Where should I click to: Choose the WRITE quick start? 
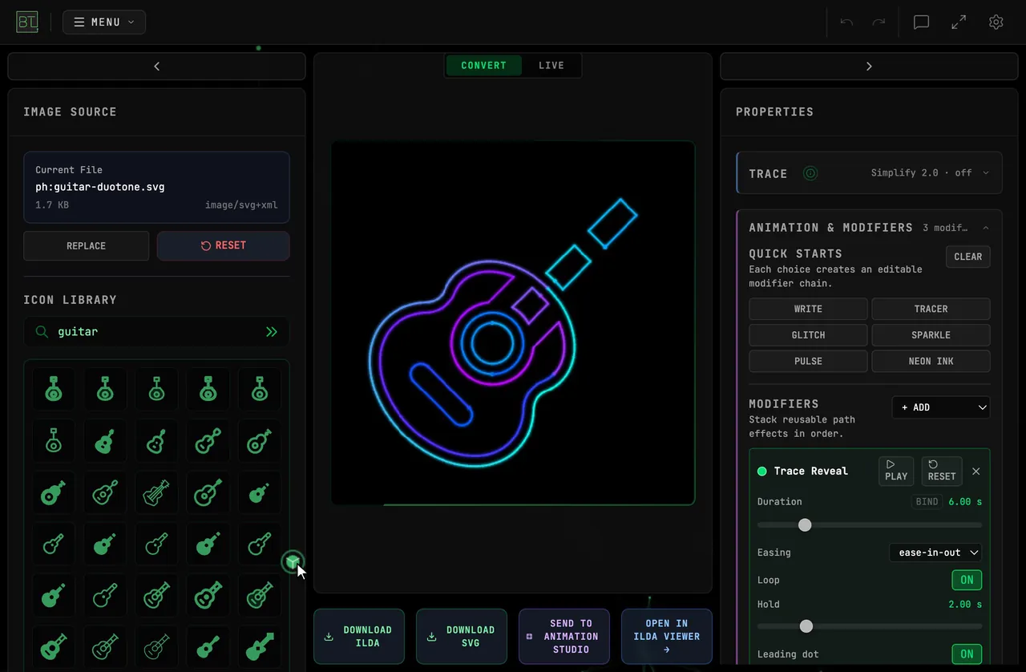(808, 309)
